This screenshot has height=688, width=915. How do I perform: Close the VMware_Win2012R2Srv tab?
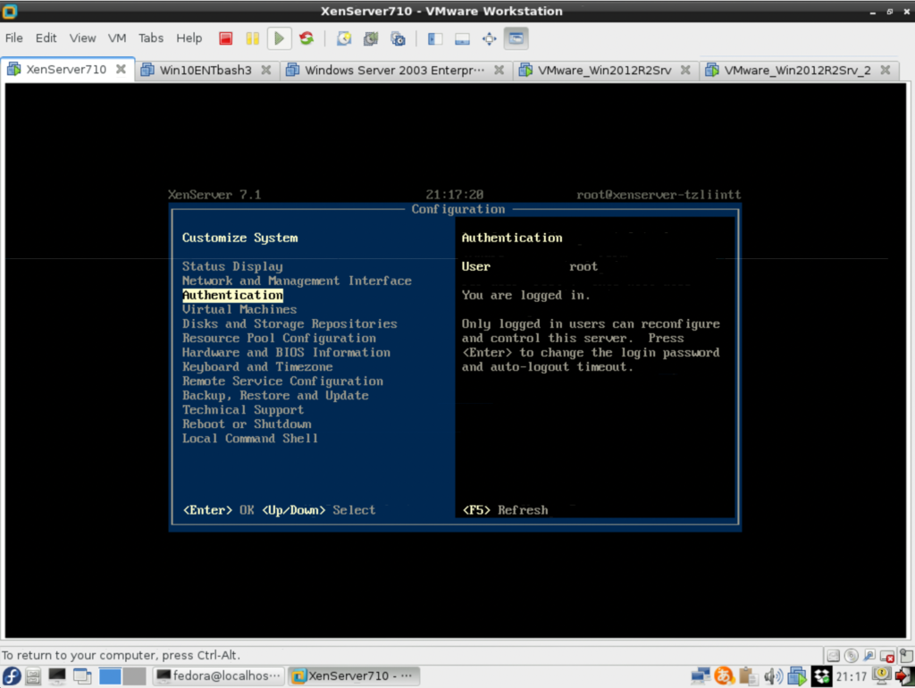(x=685, y=70)
